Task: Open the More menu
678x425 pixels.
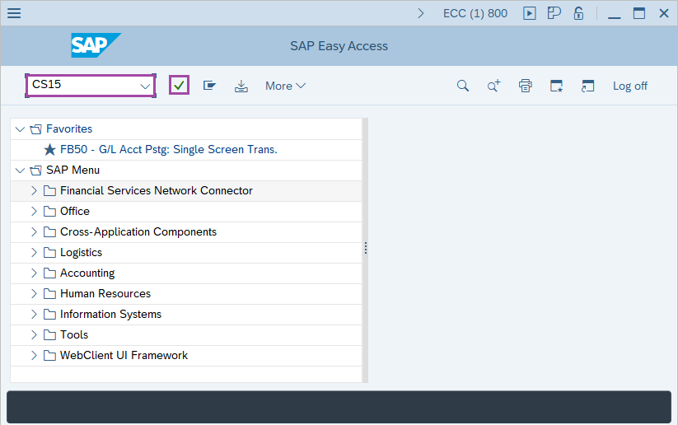Action: (x=285, y=86)
